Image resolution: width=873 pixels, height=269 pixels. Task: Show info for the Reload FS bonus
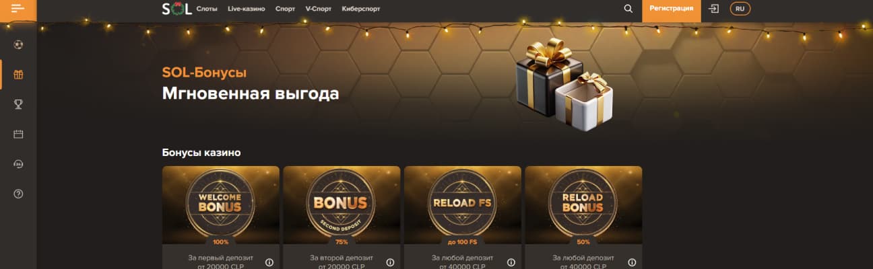pyautogui.click(x=511, y=262)
